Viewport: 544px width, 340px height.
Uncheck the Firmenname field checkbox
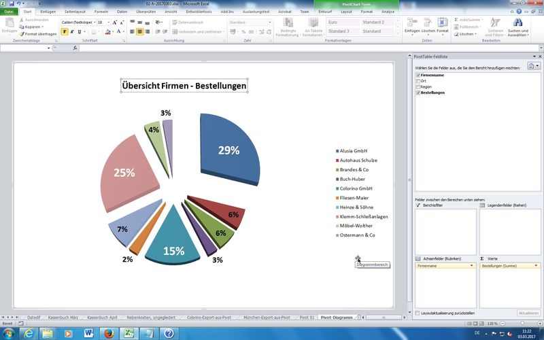(x=418, y=75)
